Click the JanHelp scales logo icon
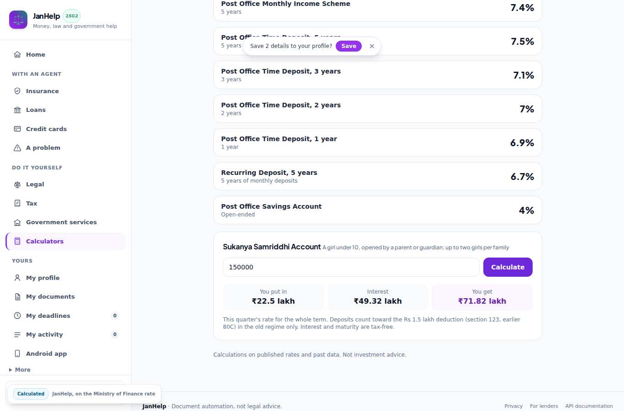The height and width of the screenshot is (411, 624). (18, 20)
